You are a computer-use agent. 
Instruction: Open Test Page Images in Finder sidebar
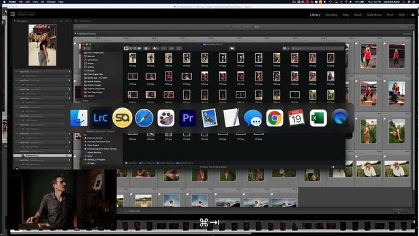[95, 92]
